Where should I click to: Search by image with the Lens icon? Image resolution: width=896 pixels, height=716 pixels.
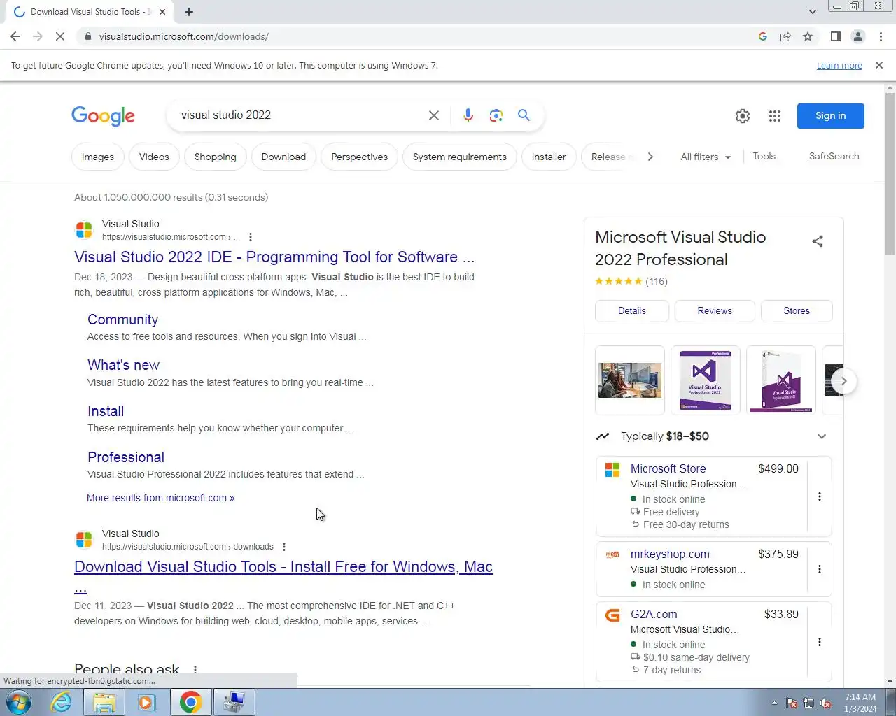point(496,115)
